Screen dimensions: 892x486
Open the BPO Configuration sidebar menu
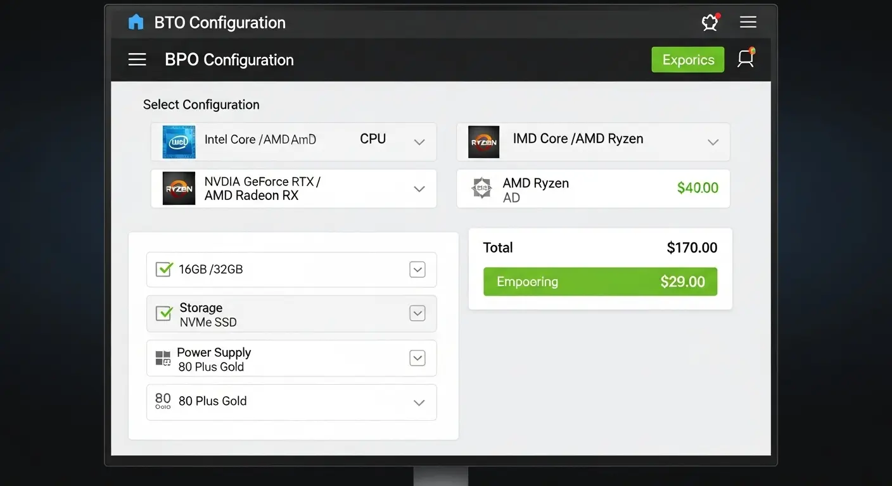[x=137, y=59]
